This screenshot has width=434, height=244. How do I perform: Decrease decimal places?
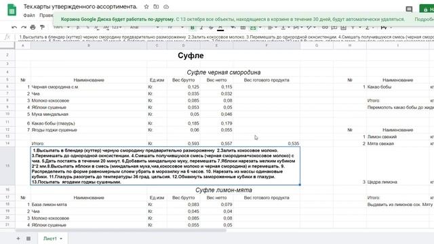(x=96, y=27)
